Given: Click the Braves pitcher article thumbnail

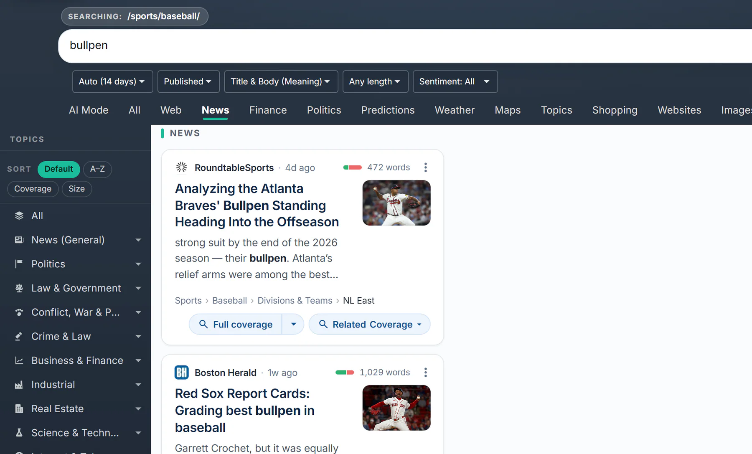Looking at the screenshot, I should pos(396,203).
